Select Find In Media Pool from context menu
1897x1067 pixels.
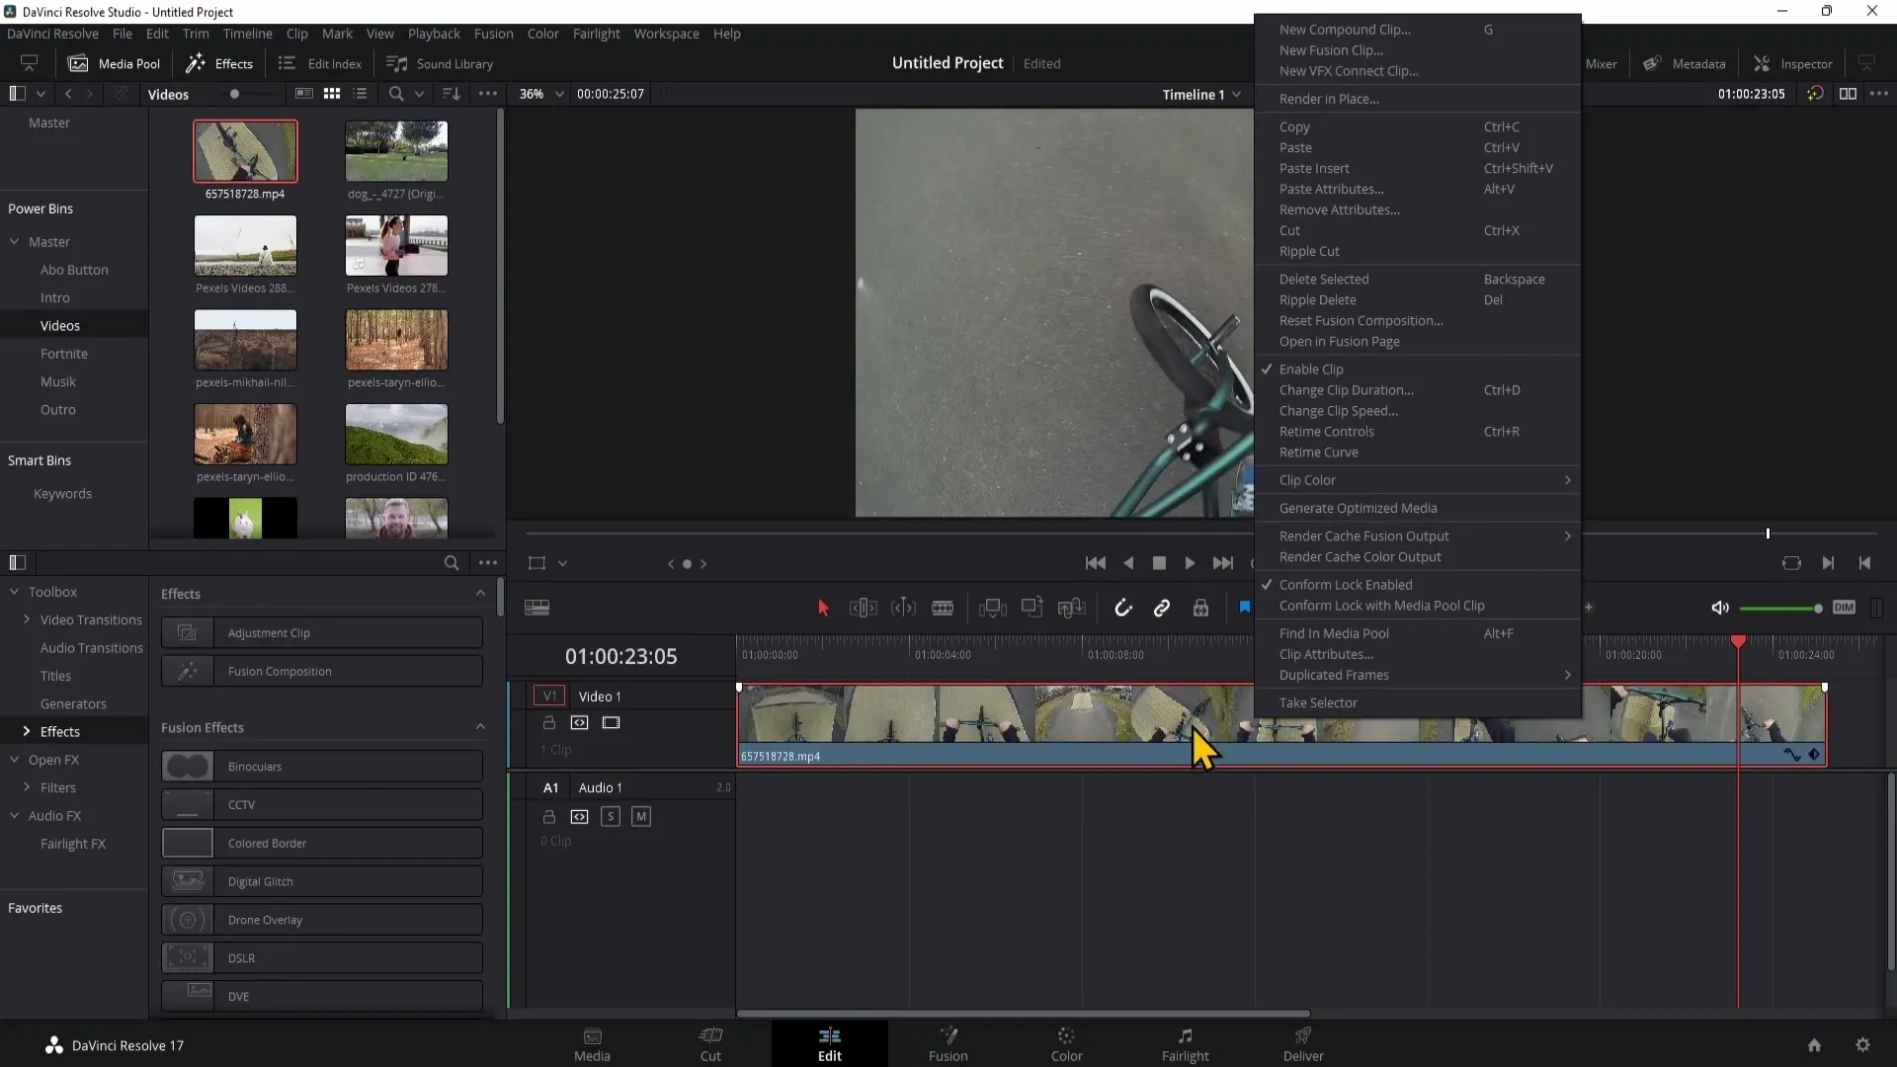(x=1333, y=632)
